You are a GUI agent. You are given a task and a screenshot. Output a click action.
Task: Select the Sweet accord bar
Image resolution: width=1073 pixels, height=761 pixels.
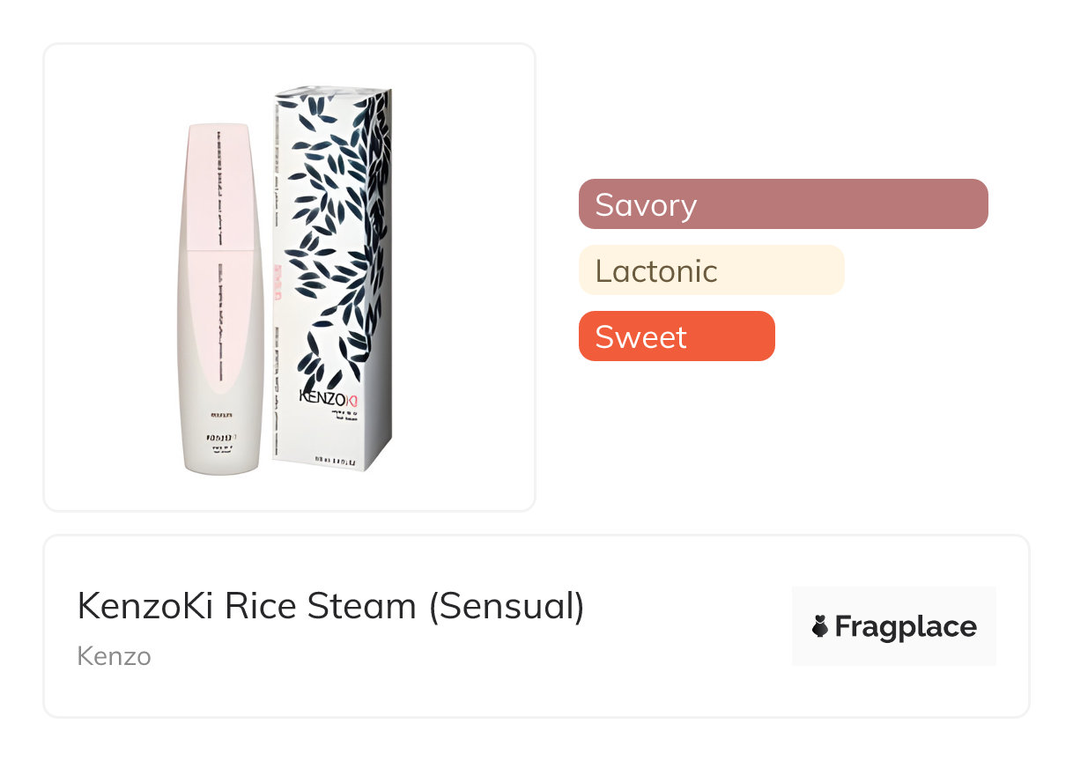coord(677,336)
